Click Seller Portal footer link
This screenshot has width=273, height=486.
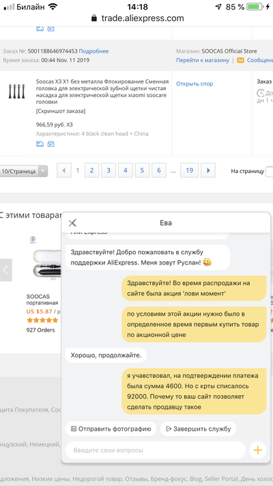pyautogui.click(x=221, y=478)
